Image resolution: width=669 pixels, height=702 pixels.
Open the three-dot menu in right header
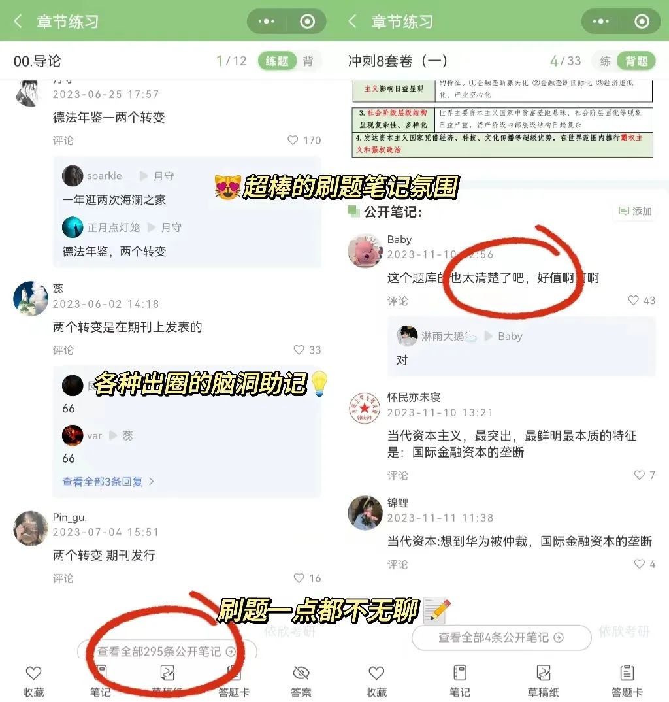click(x=600, y=21)
